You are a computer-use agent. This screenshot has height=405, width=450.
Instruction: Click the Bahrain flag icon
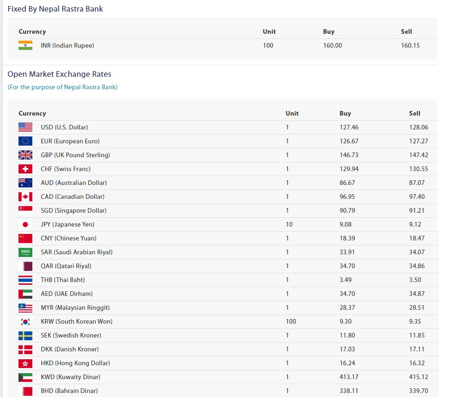pyautogui.click(x=25, y=391)
